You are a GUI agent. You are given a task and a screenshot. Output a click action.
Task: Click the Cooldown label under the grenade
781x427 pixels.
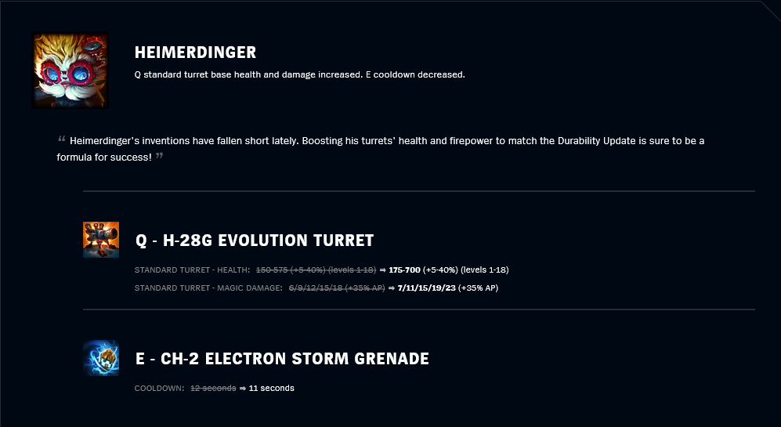(x=159, y=388)
